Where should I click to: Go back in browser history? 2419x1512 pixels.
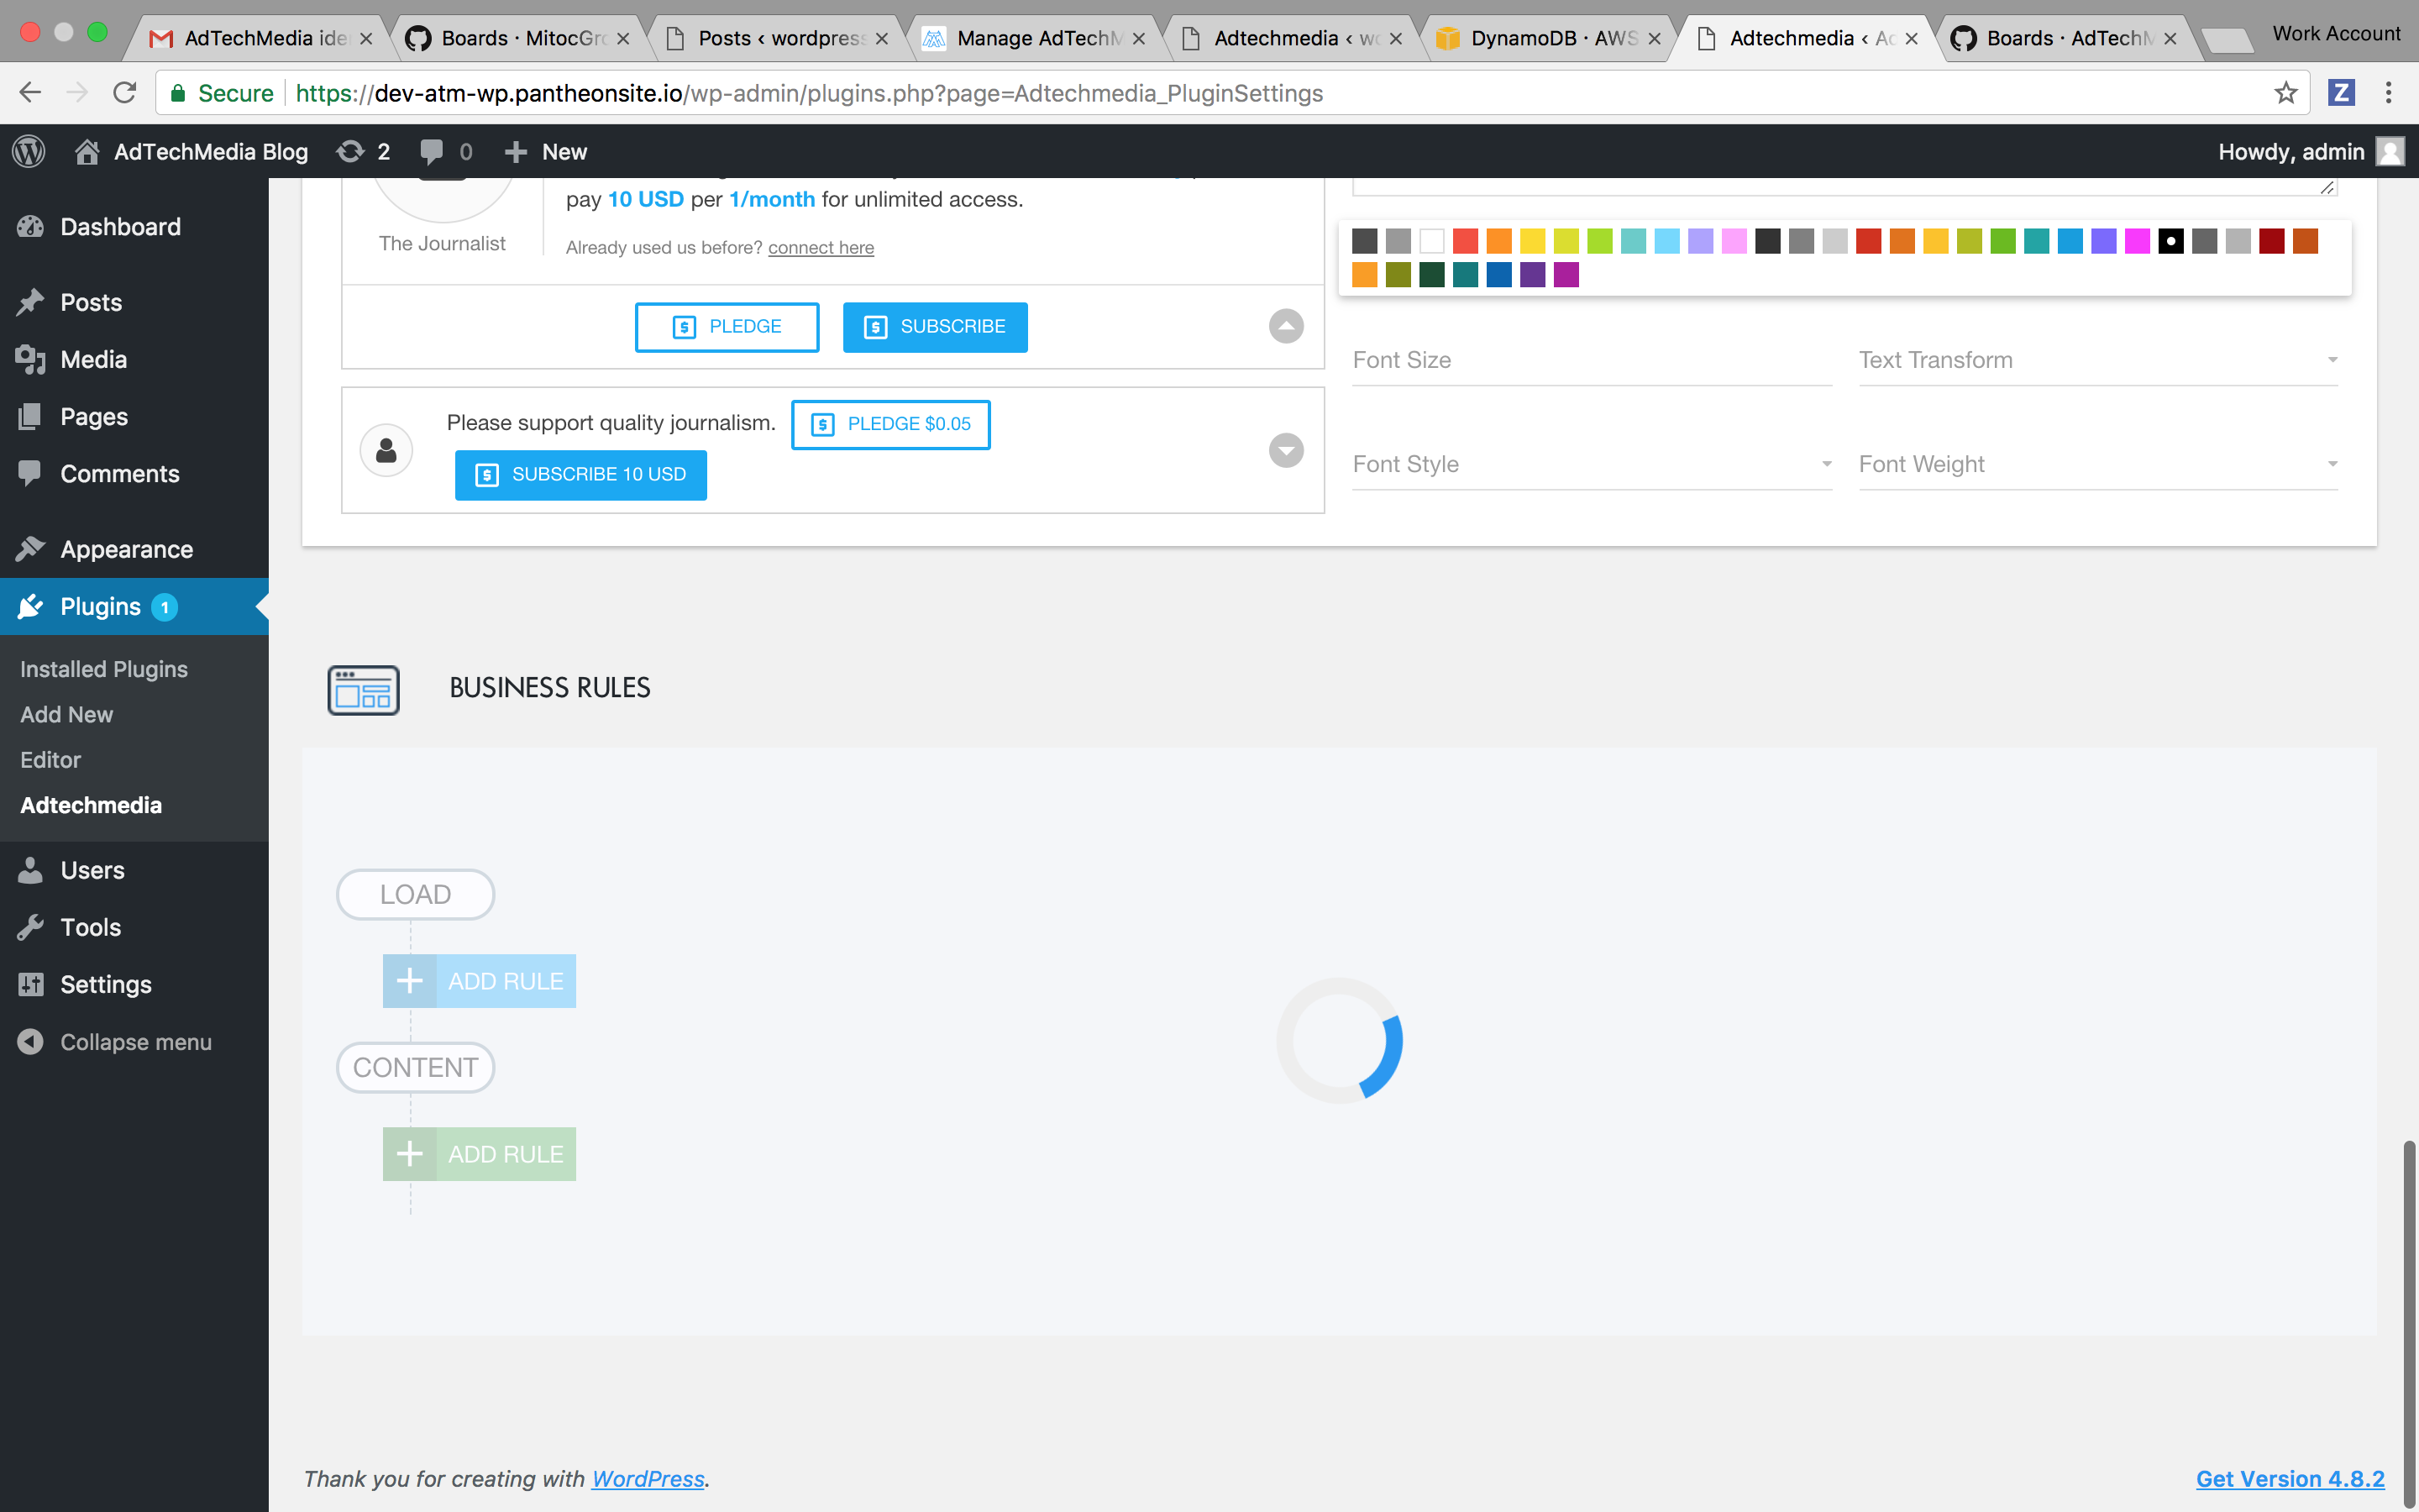coord(30,93)
